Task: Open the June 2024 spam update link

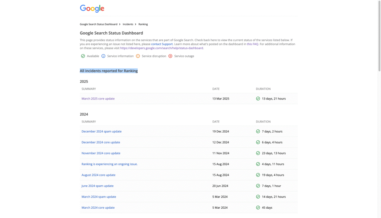Action: pos(97,186)
